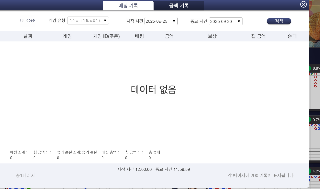Click the 총1페이지 page indicator

tap(25, 175)
